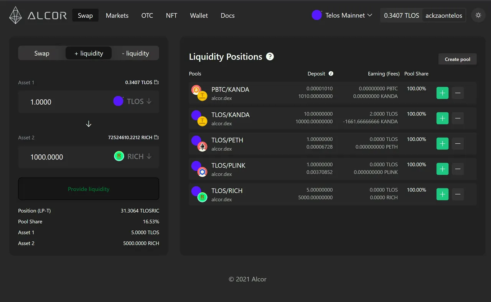Click the 1010.00000000 deposit value
Viewport: 491px width, 302px height.
(315, 96)
